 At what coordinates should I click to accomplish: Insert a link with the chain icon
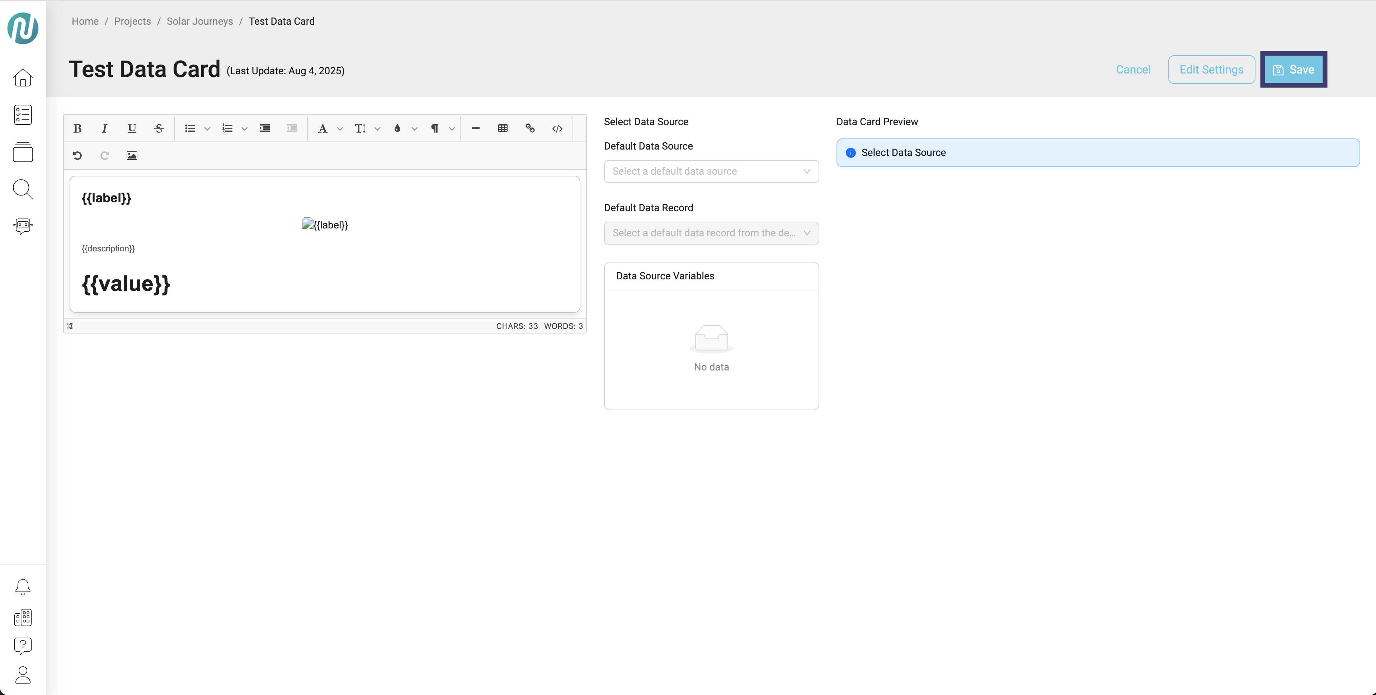pos(530,128)
